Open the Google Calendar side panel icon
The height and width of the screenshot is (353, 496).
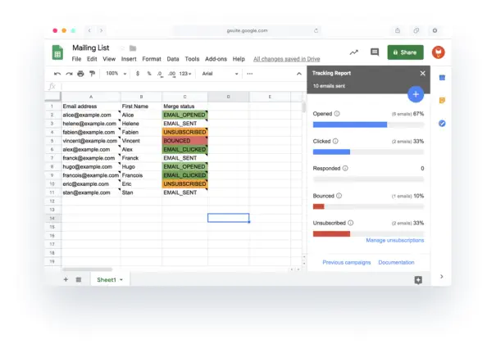(442, 78)
